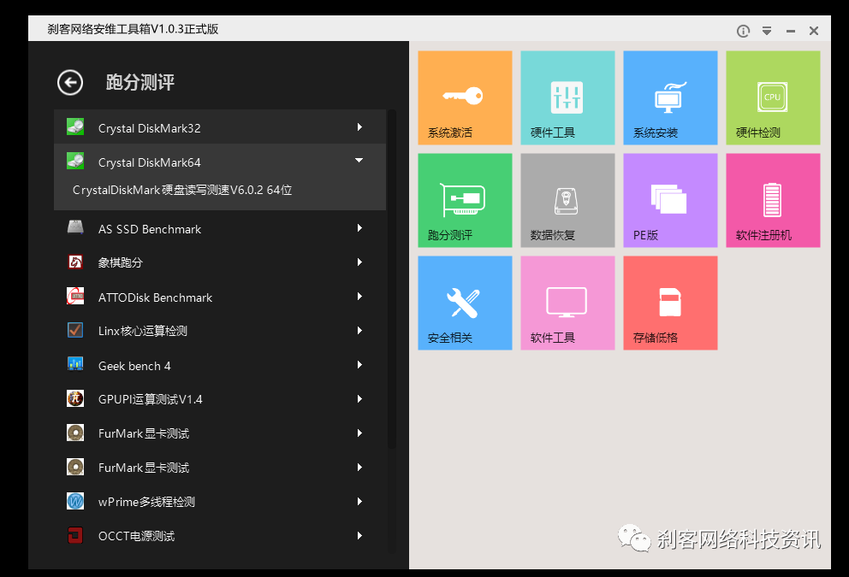Image resolution: width=849 pixels, height=577 pixels.
Task: Open the 安全相关 tools tile
Action: [465, 303]
